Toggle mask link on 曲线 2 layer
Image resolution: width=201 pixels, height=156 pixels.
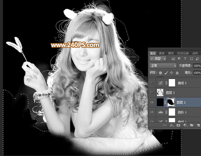point(166,83)
